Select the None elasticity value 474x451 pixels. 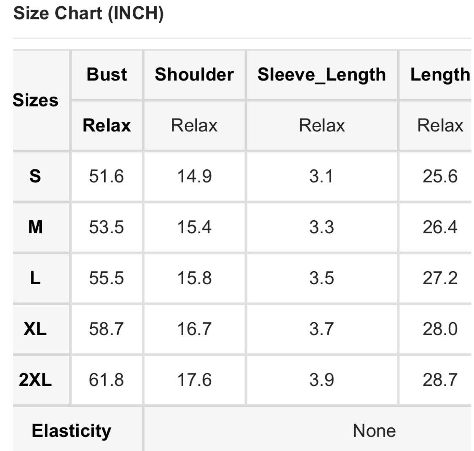coord(374,431)
